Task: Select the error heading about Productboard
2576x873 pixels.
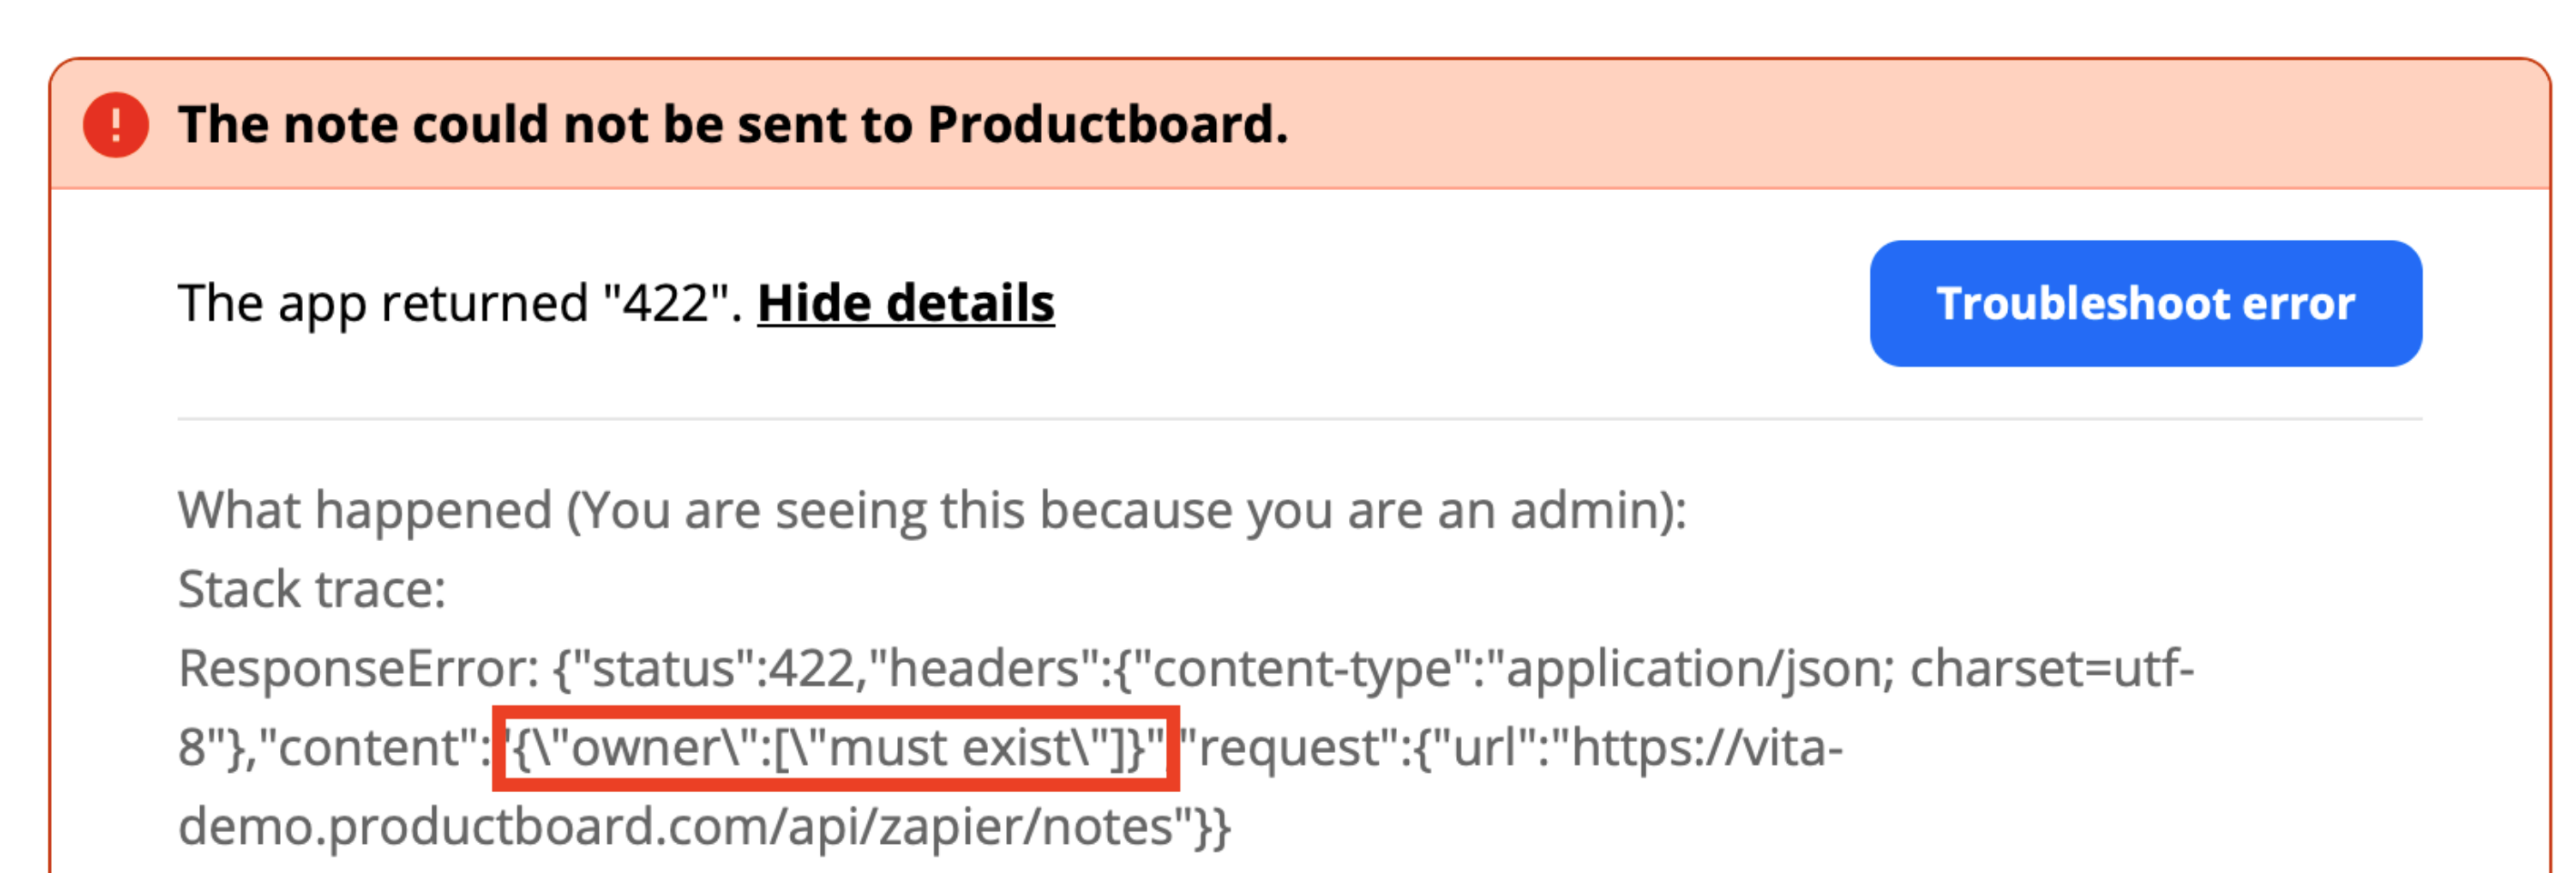Action: (733, 125)
